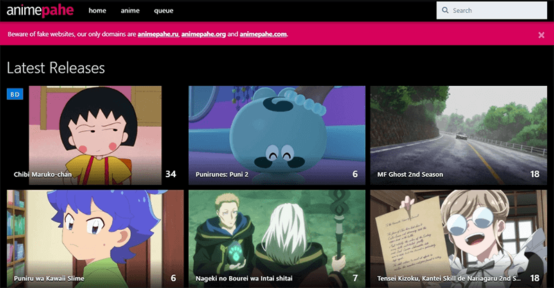Open the MF Ghost 2nd Season thumbnail
The height and width of the screenshot is (288, 554).
tap(458, 135)
